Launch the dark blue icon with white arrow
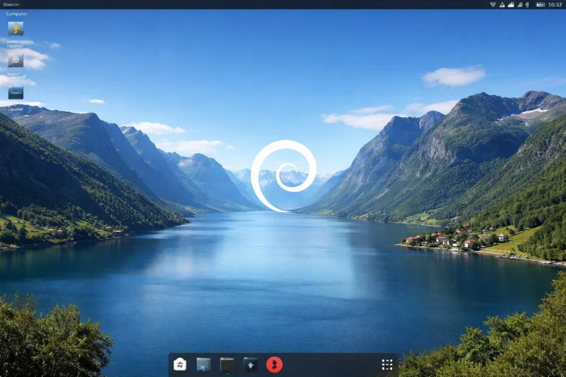 coord(251,364)
